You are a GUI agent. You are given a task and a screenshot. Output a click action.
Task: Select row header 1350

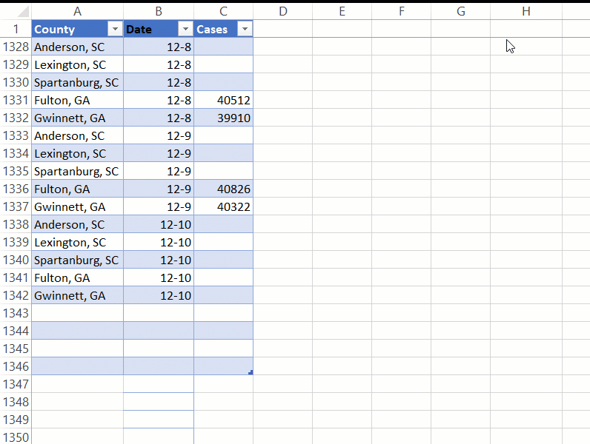(x=16, y=437)
